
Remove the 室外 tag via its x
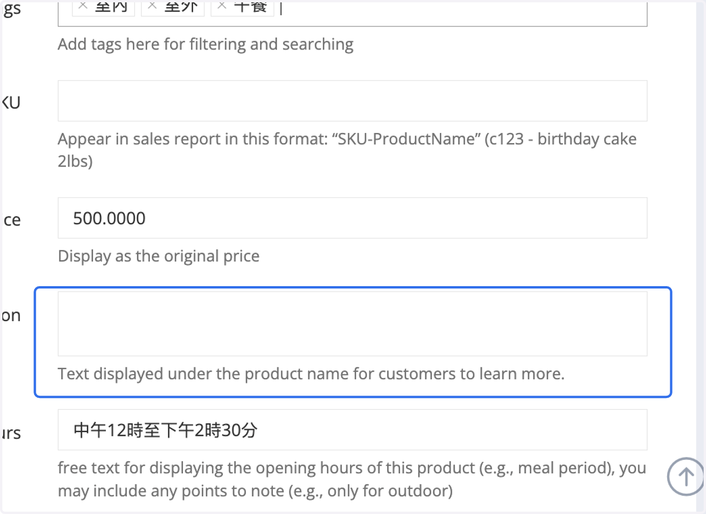(x=152, y=5)
